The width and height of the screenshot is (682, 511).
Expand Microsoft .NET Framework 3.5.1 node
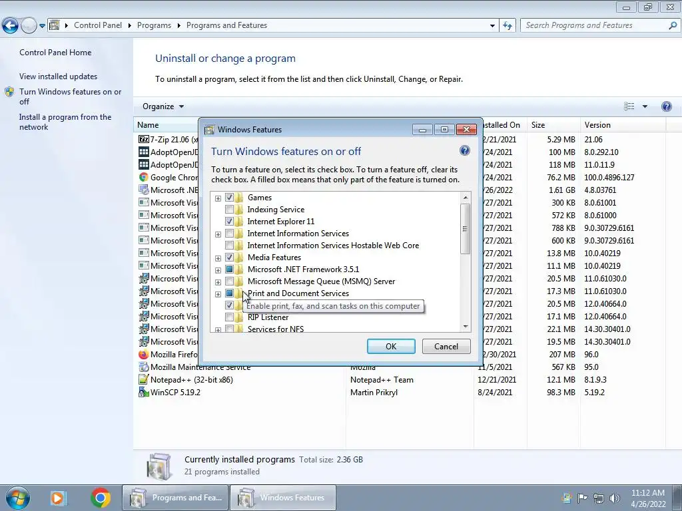pos(218,270)
